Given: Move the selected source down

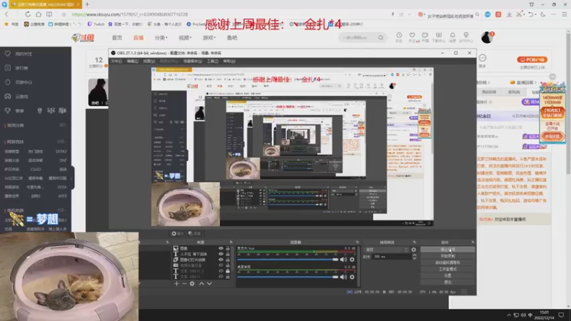Looking at the screenshot, I should pos(209,283).
